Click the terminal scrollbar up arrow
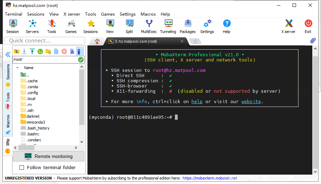Screen dimensions: 321x184 (x=315, y=49)
